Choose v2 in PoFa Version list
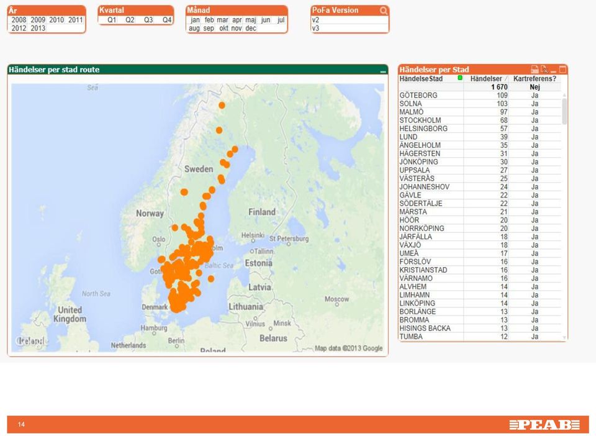Image resolution: width=596 pixels, height=436 pixels. coord(350,20)
